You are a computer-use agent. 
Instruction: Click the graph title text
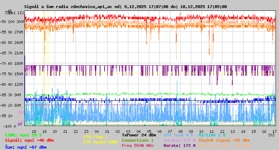pos(125,7)
